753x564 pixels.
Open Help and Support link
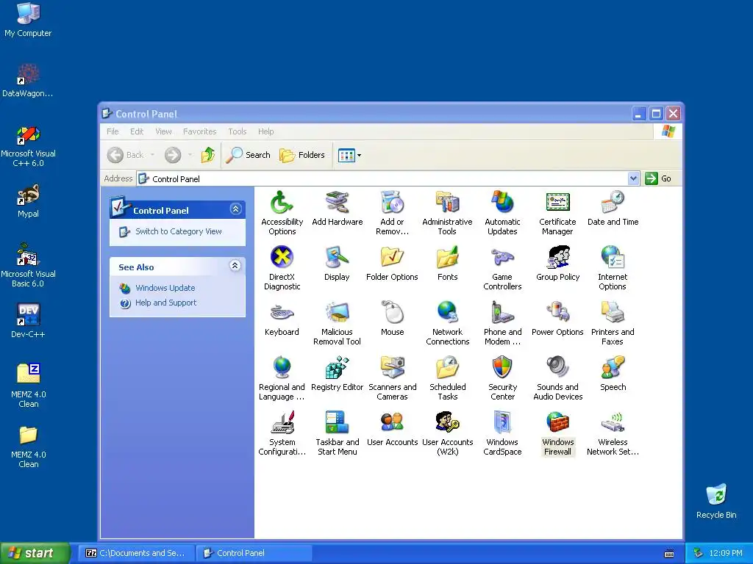pyautogui.click(x=165, y=303)
